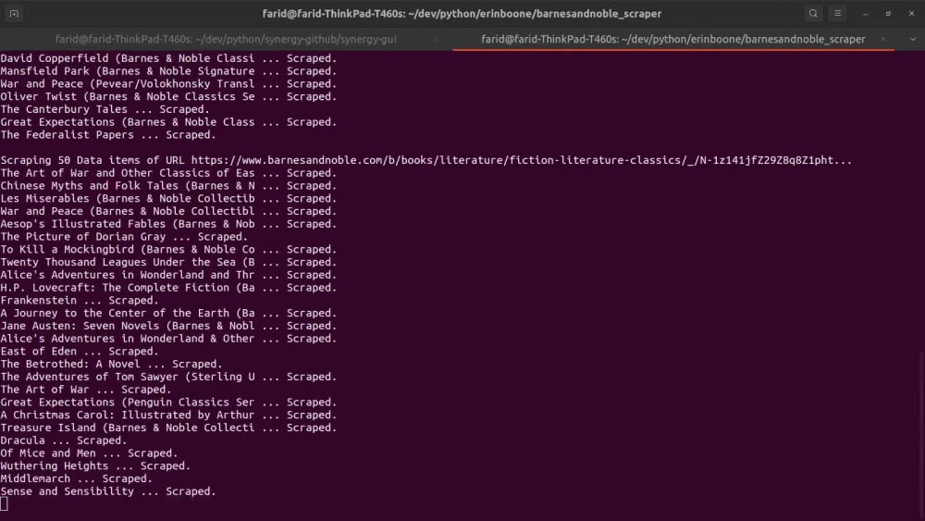Switch to the synergy-gui terminal tab
The width and height of the screenshot is (925, 521).
coord(226,39)
